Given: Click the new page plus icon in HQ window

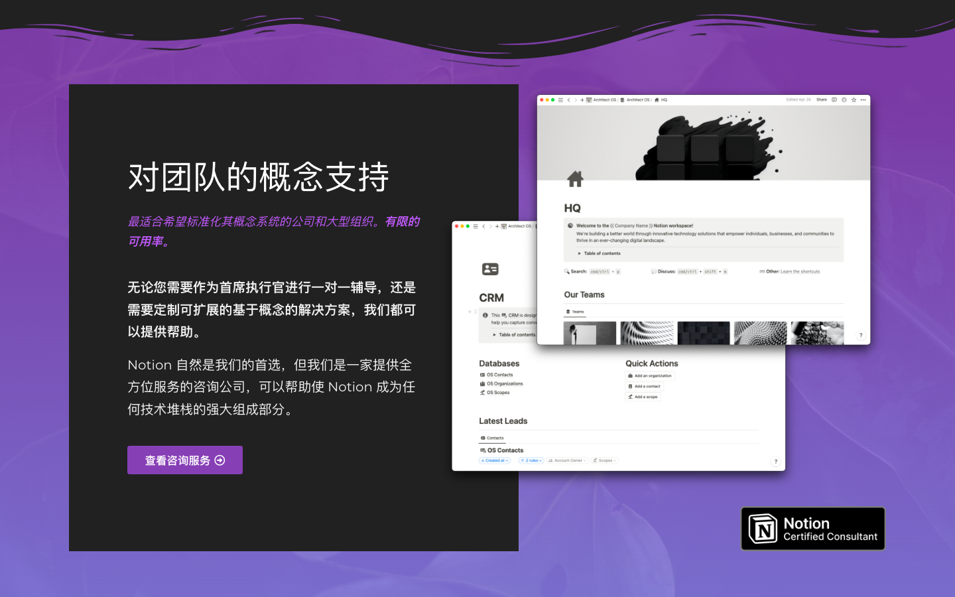Looking at the screenshot, I should coord(582,99).
